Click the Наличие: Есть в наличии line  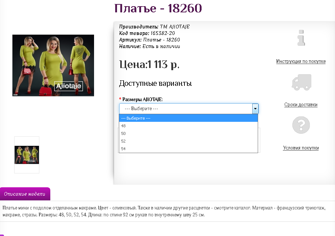click(x=149, y=47)
